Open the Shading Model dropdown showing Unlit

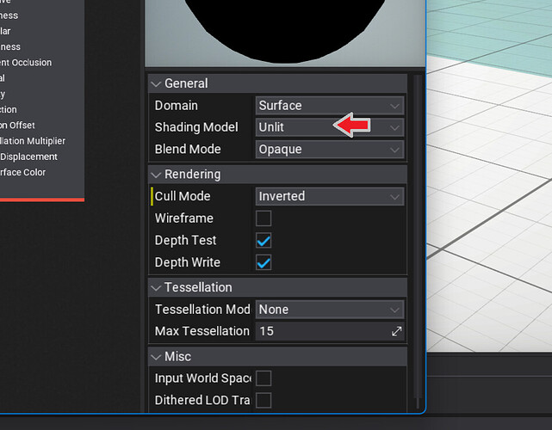[x=329, y=127]
